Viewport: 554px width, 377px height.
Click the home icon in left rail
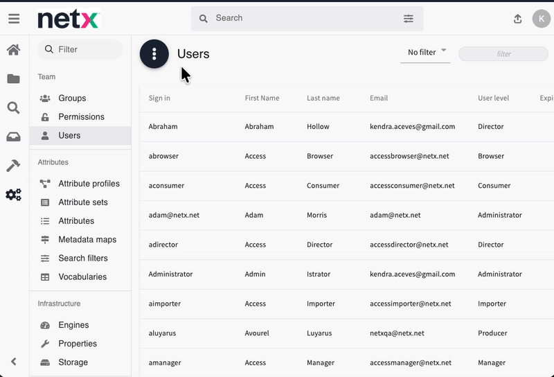click(x=14, y=50)
